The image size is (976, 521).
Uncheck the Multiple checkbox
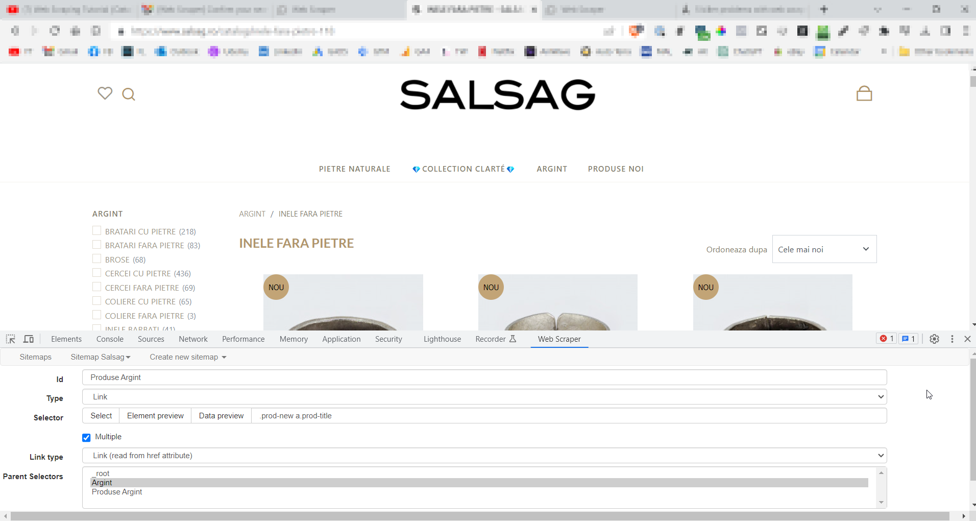tap(86, 437)
